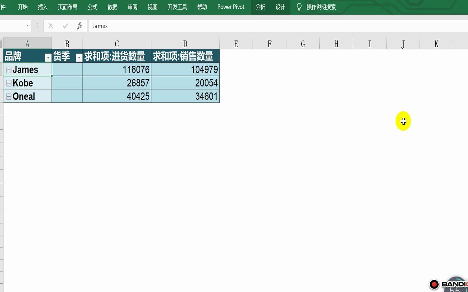The image size is (468, 292).
Task: Click Select All corner triangle
Action: (x=1, y=44)
